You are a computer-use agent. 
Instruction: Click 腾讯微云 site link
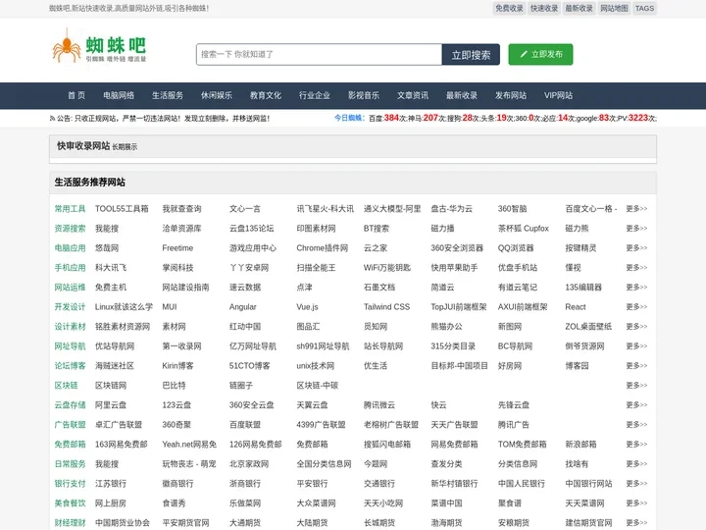click(x=379, y=405)
